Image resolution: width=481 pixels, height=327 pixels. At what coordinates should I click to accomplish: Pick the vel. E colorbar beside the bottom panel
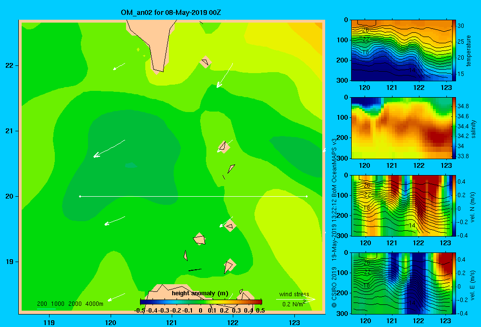[454, 283]
